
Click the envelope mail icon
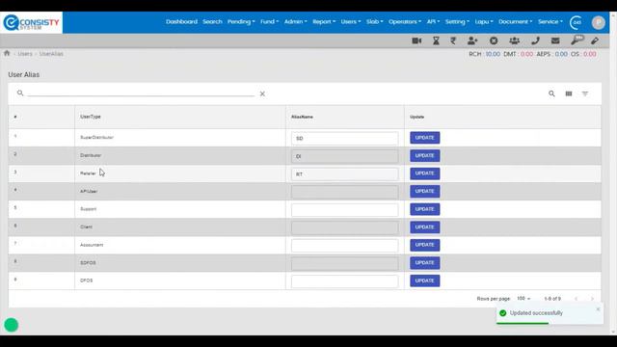[x=555, y=40]
